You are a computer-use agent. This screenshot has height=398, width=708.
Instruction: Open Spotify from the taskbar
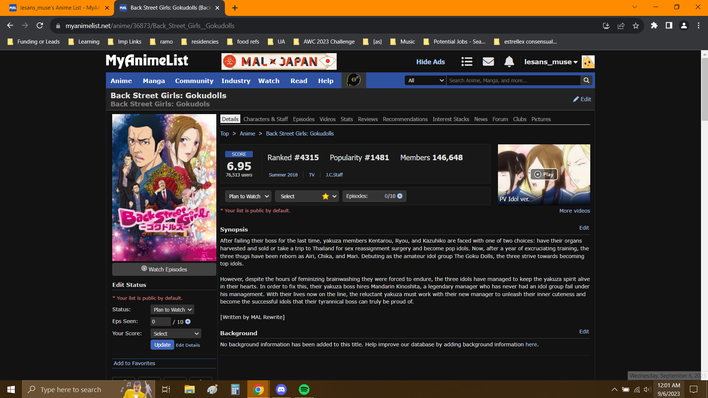pos(304,390)
